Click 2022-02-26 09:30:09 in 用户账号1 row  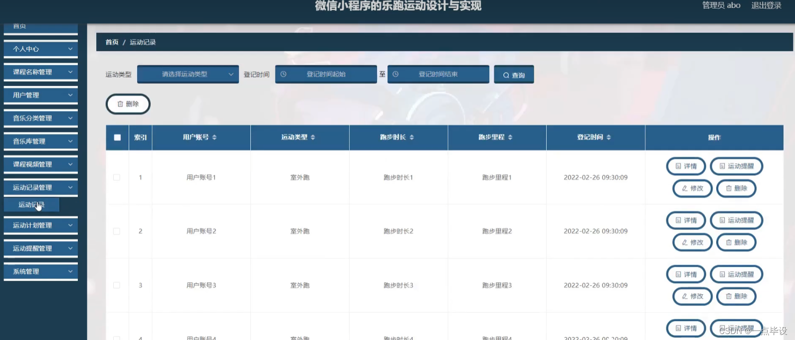(x=596, y=177)
